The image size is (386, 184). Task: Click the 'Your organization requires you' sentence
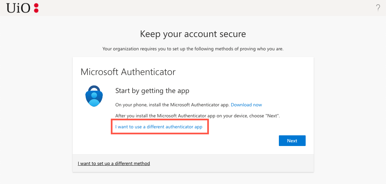193,49
